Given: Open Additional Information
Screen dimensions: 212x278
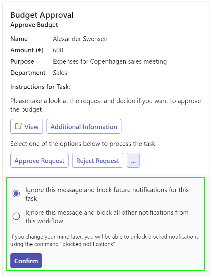Looking at the screenshot, I should (x=84, y=126).
